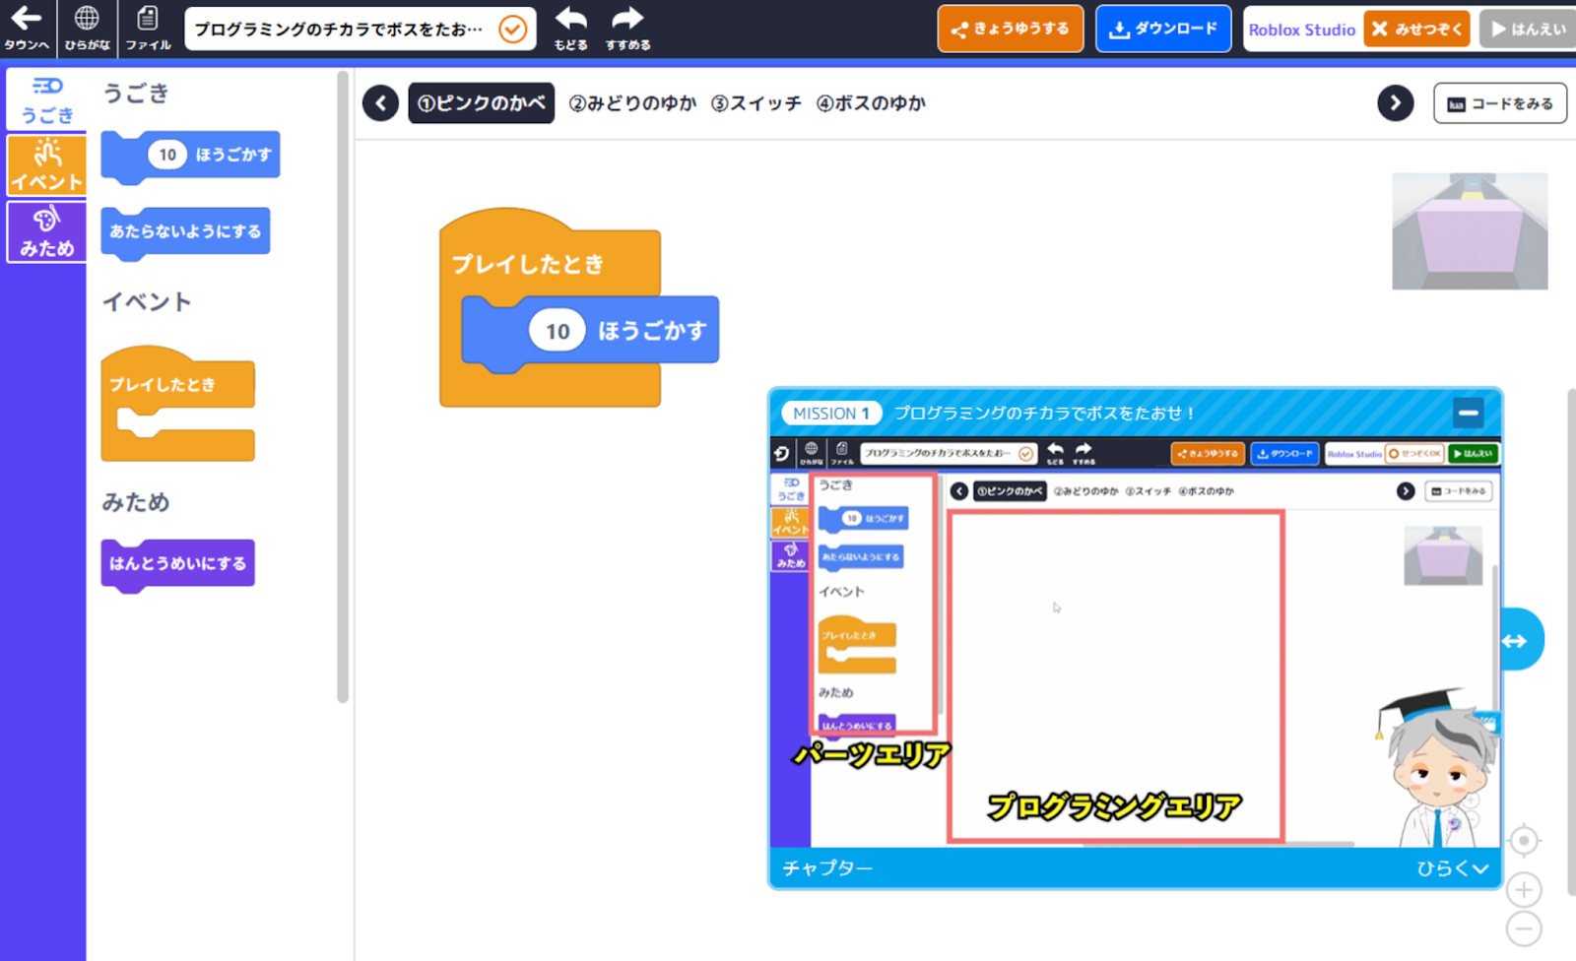Click the back arrow タウンへ icon
This screenshot has width=1576, height=961.
point(27,28)
